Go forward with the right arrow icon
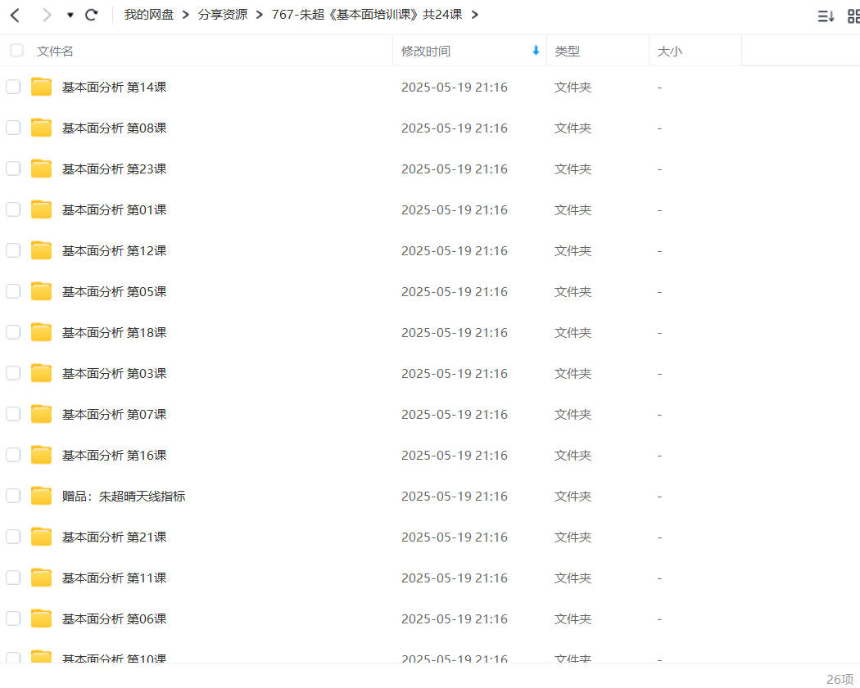860x688 pixels. pos(48,16)
